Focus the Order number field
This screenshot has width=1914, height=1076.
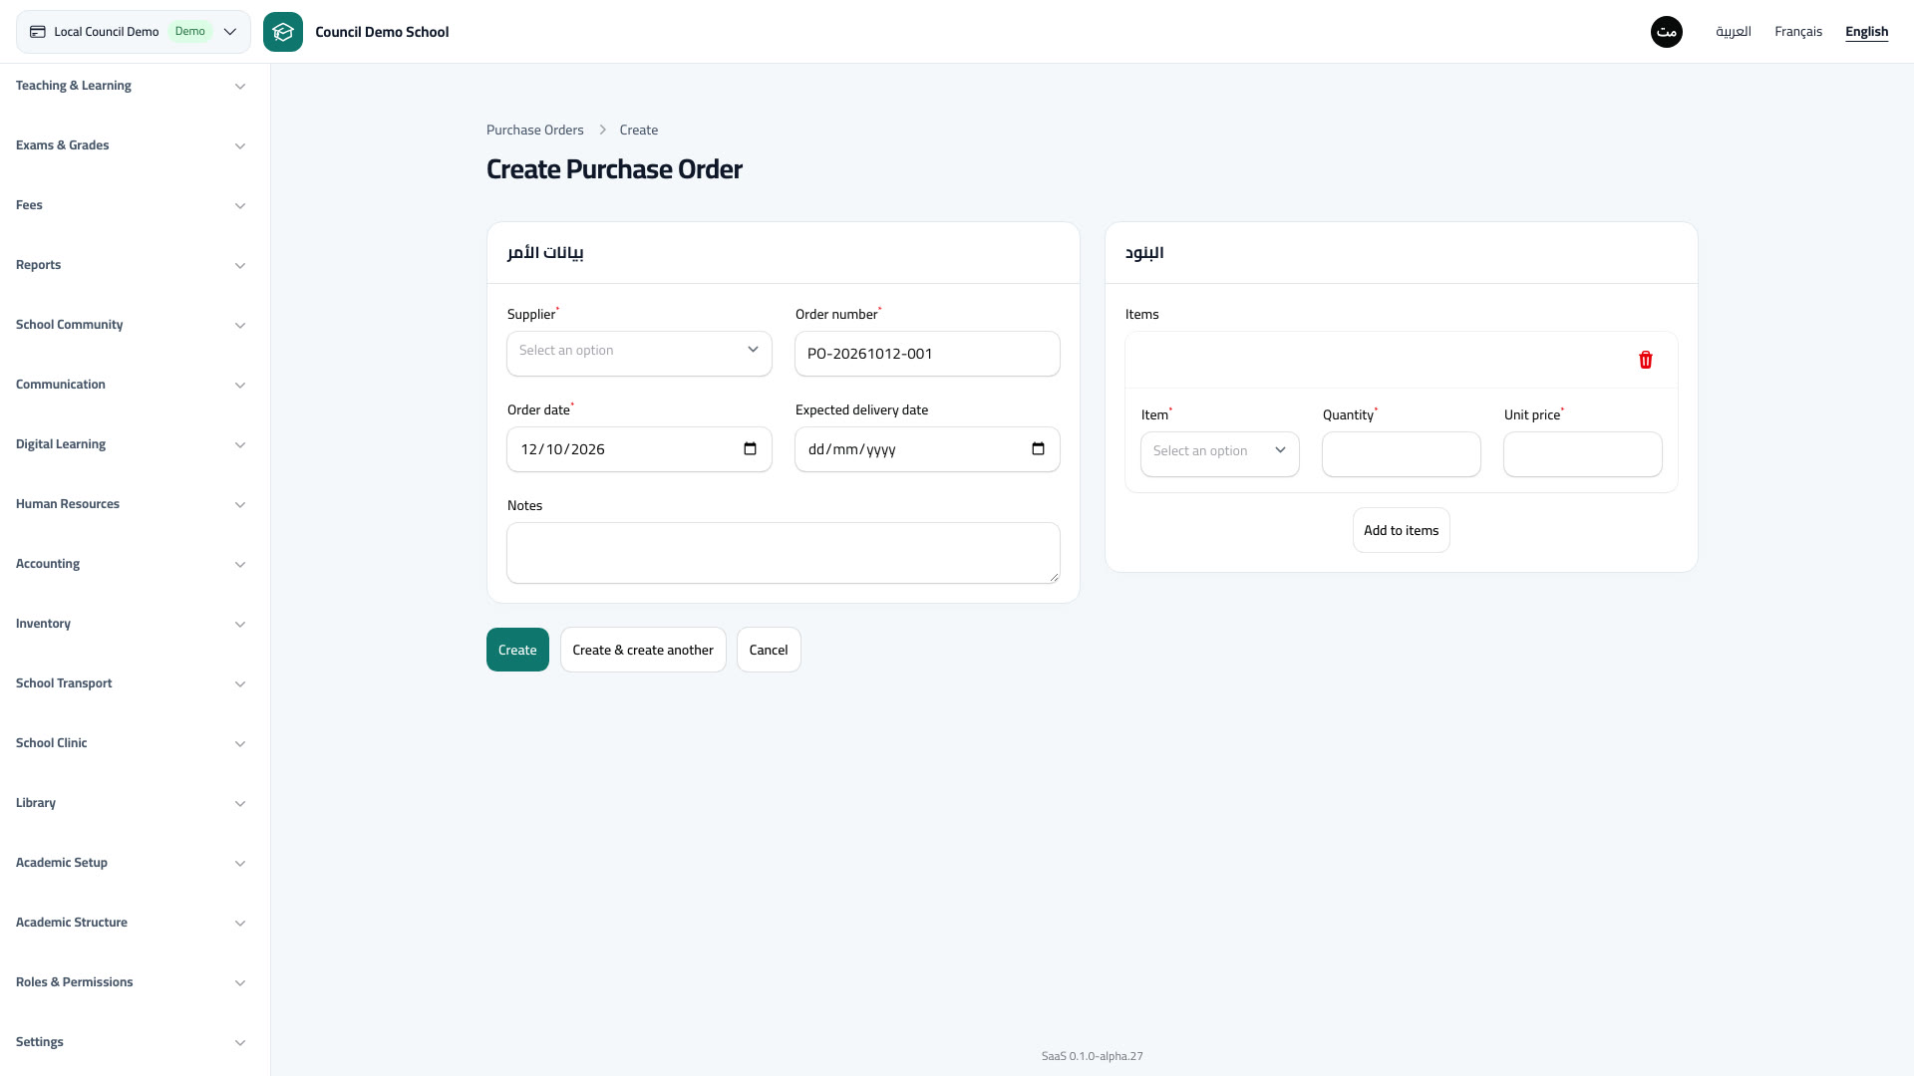pos(927,354)
